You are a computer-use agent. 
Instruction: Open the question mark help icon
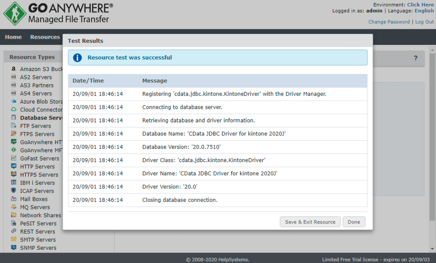tap(415, 58)
